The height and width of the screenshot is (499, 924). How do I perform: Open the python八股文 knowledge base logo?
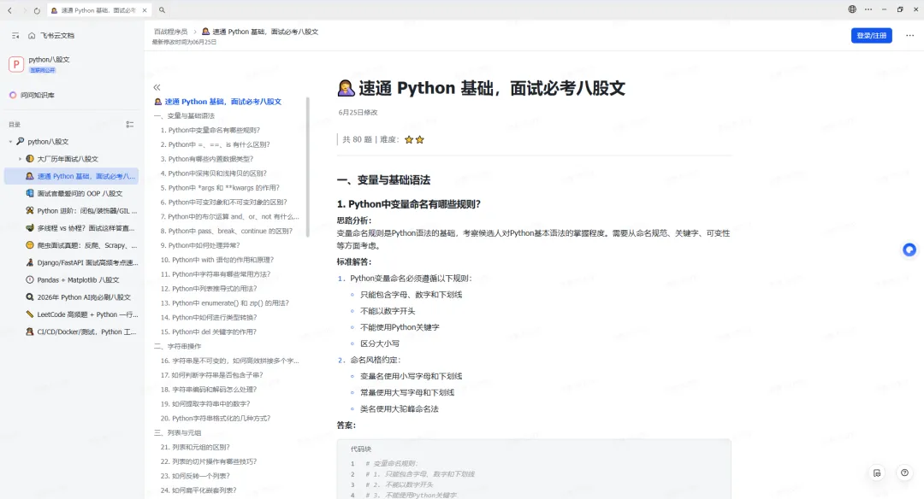click(16, 64)
